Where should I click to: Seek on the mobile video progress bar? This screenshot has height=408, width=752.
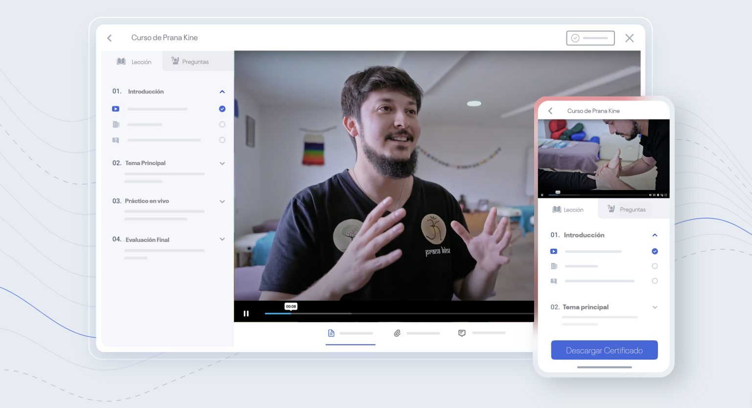coord(598,195)
